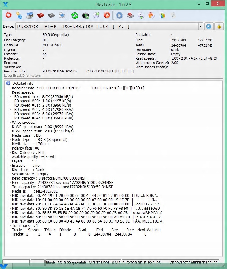Expand the Device dropdown arrow
Image resolution: width=227 pixels, height=269 pixels.
pos(201,27)
